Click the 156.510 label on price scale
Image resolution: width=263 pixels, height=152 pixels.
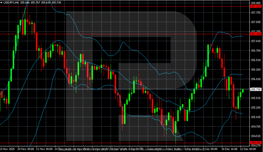click(x=256, y=60)
